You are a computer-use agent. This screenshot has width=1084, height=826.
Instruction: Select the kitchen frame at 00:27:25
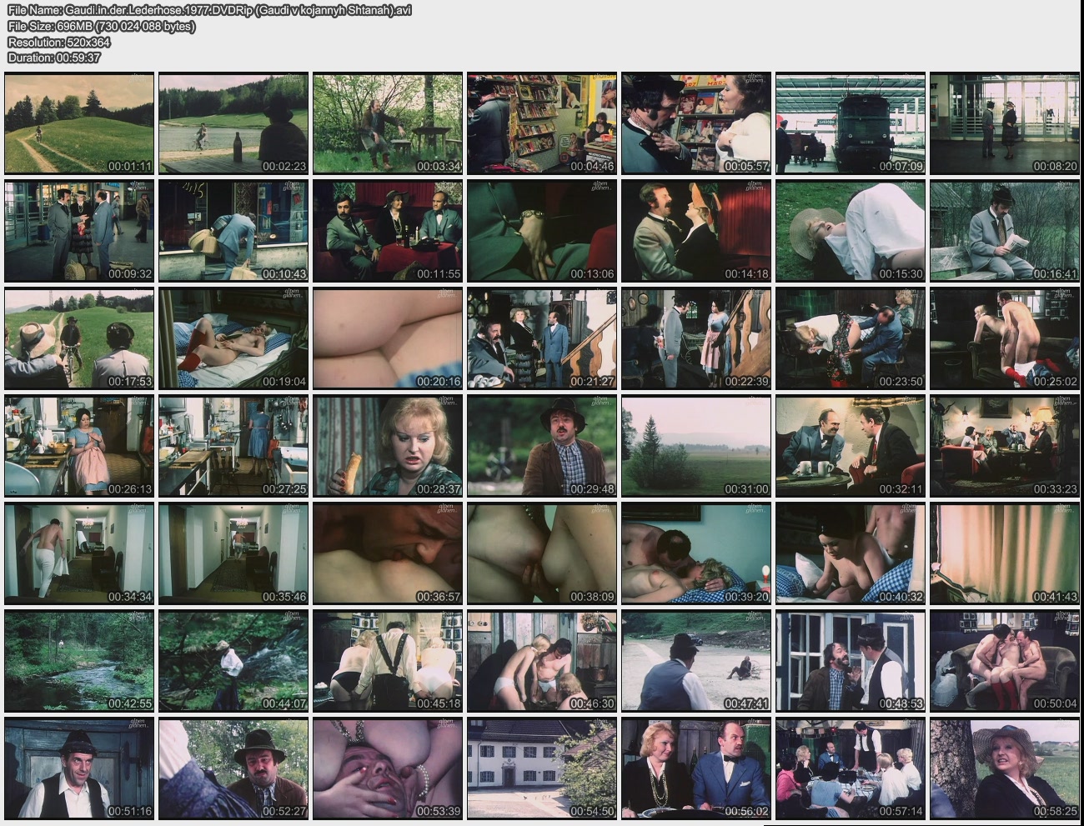(x=233, y=446)
